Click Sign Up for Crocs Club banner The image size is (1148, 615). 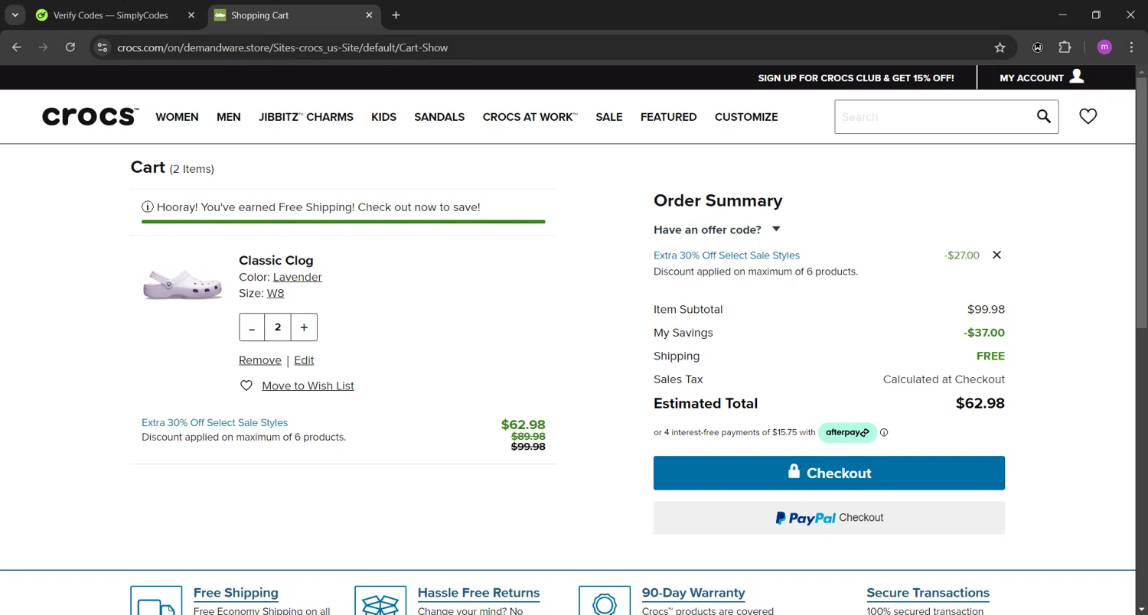pyautogui.click(x=856, y=78)
